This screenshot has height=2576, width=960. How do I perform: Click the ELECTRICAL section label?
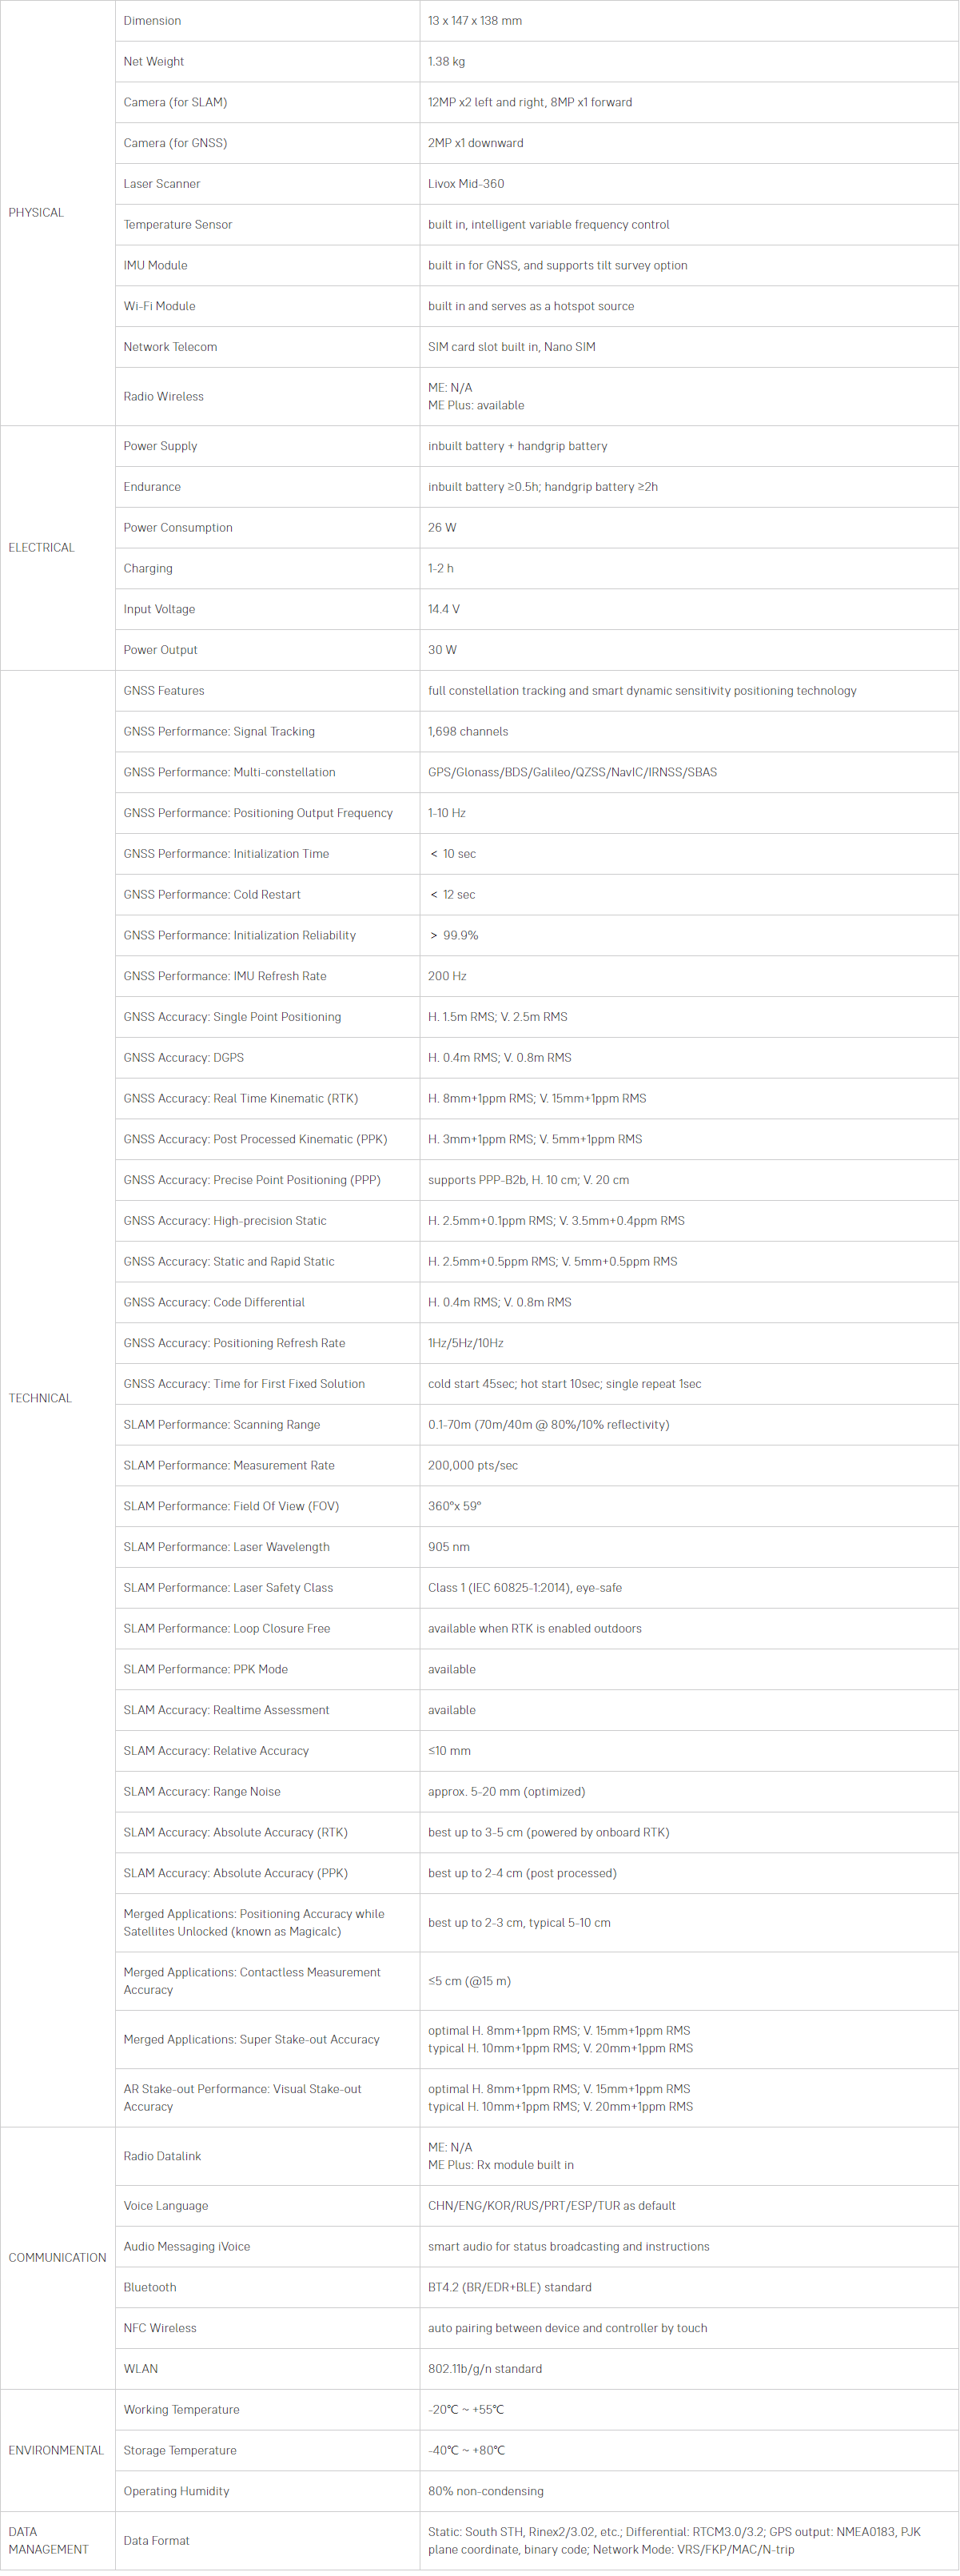coord(41,548)
